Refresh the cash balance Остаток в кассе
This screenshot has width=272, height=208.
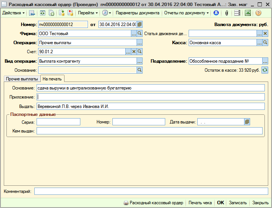pos(265,70)
